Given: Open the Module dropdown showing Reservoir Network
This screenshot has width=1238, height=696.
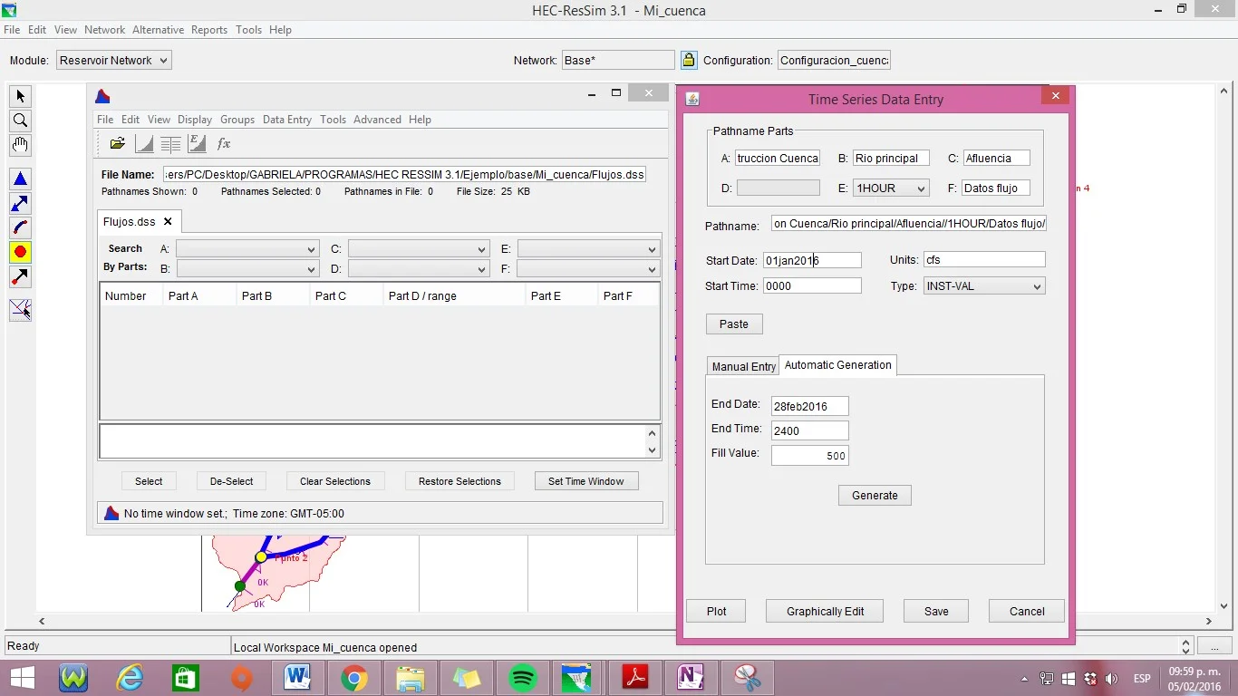Looking at the screenshot, I should (x=113, y=60).
